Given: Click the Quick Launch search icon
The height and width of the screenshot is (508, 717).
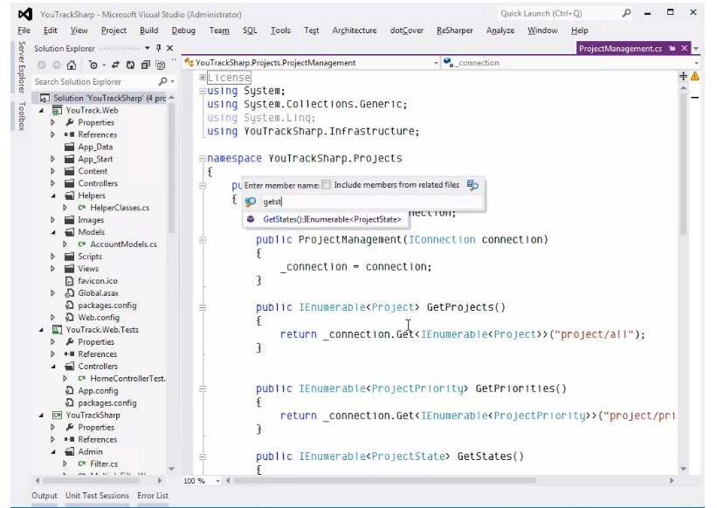Looking at the screenshot, I should (x=626, y=13).
